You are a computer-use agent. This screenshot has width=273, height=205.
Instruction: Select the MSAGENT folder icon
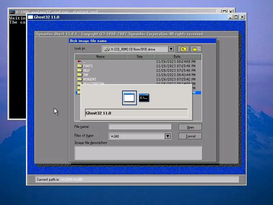[80, 79]
